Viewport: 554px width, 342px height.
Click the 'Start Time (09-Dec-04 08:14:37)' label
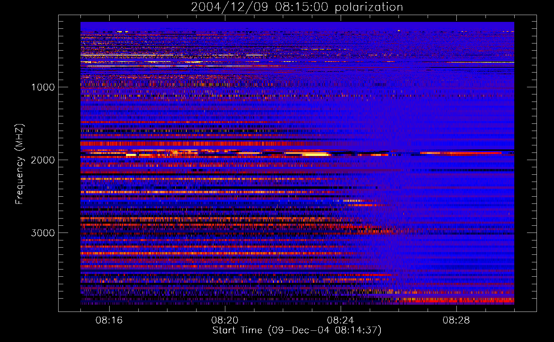(x=297, y=330)
